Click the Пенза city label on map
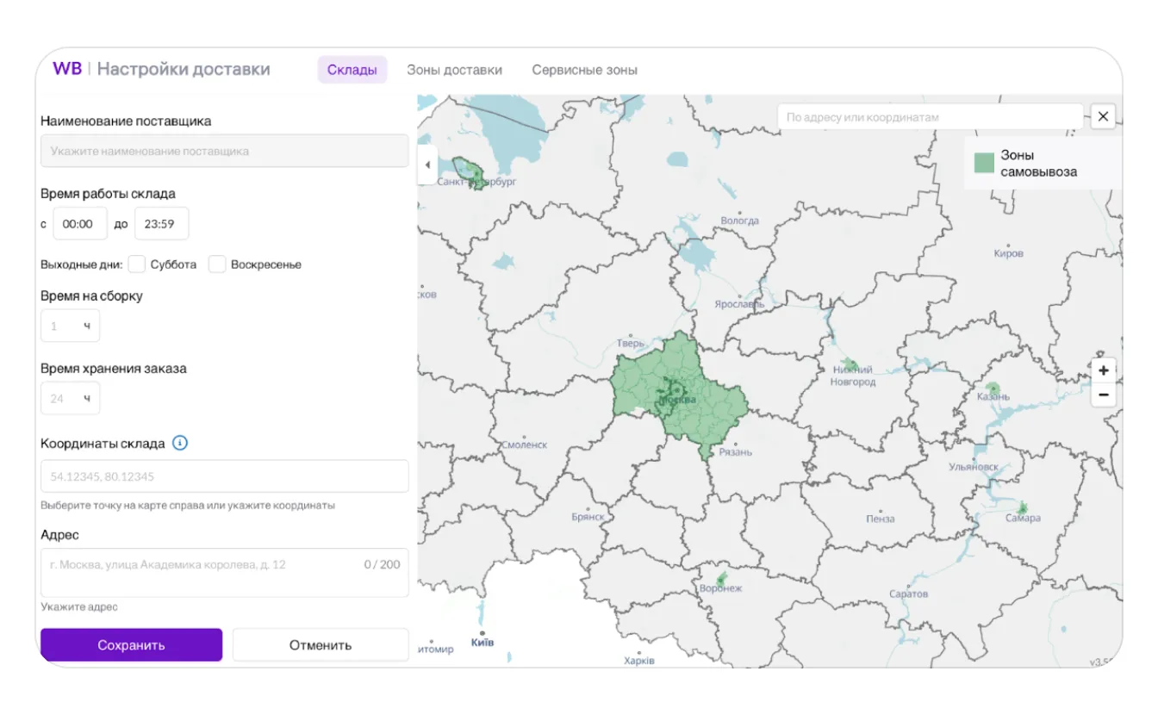The width and height of the screenshot is (1158, 715). 881,519
